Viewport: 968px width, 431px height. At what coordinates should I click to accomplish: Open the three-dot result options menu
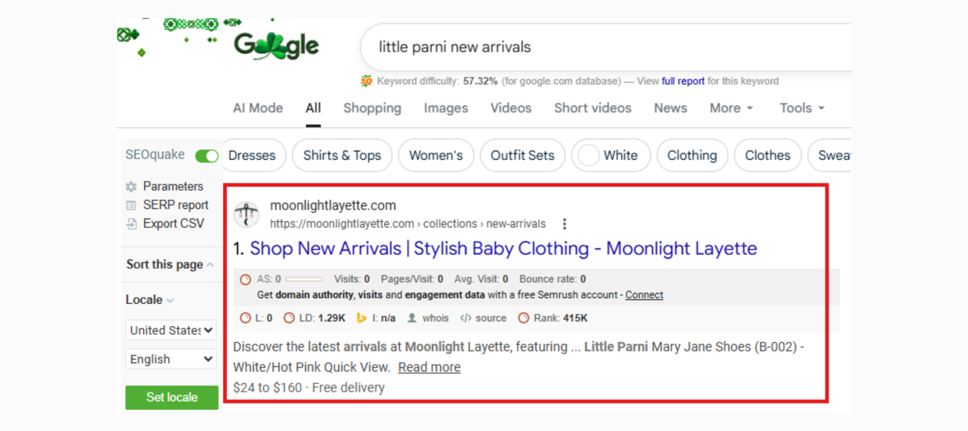[564, 224]
